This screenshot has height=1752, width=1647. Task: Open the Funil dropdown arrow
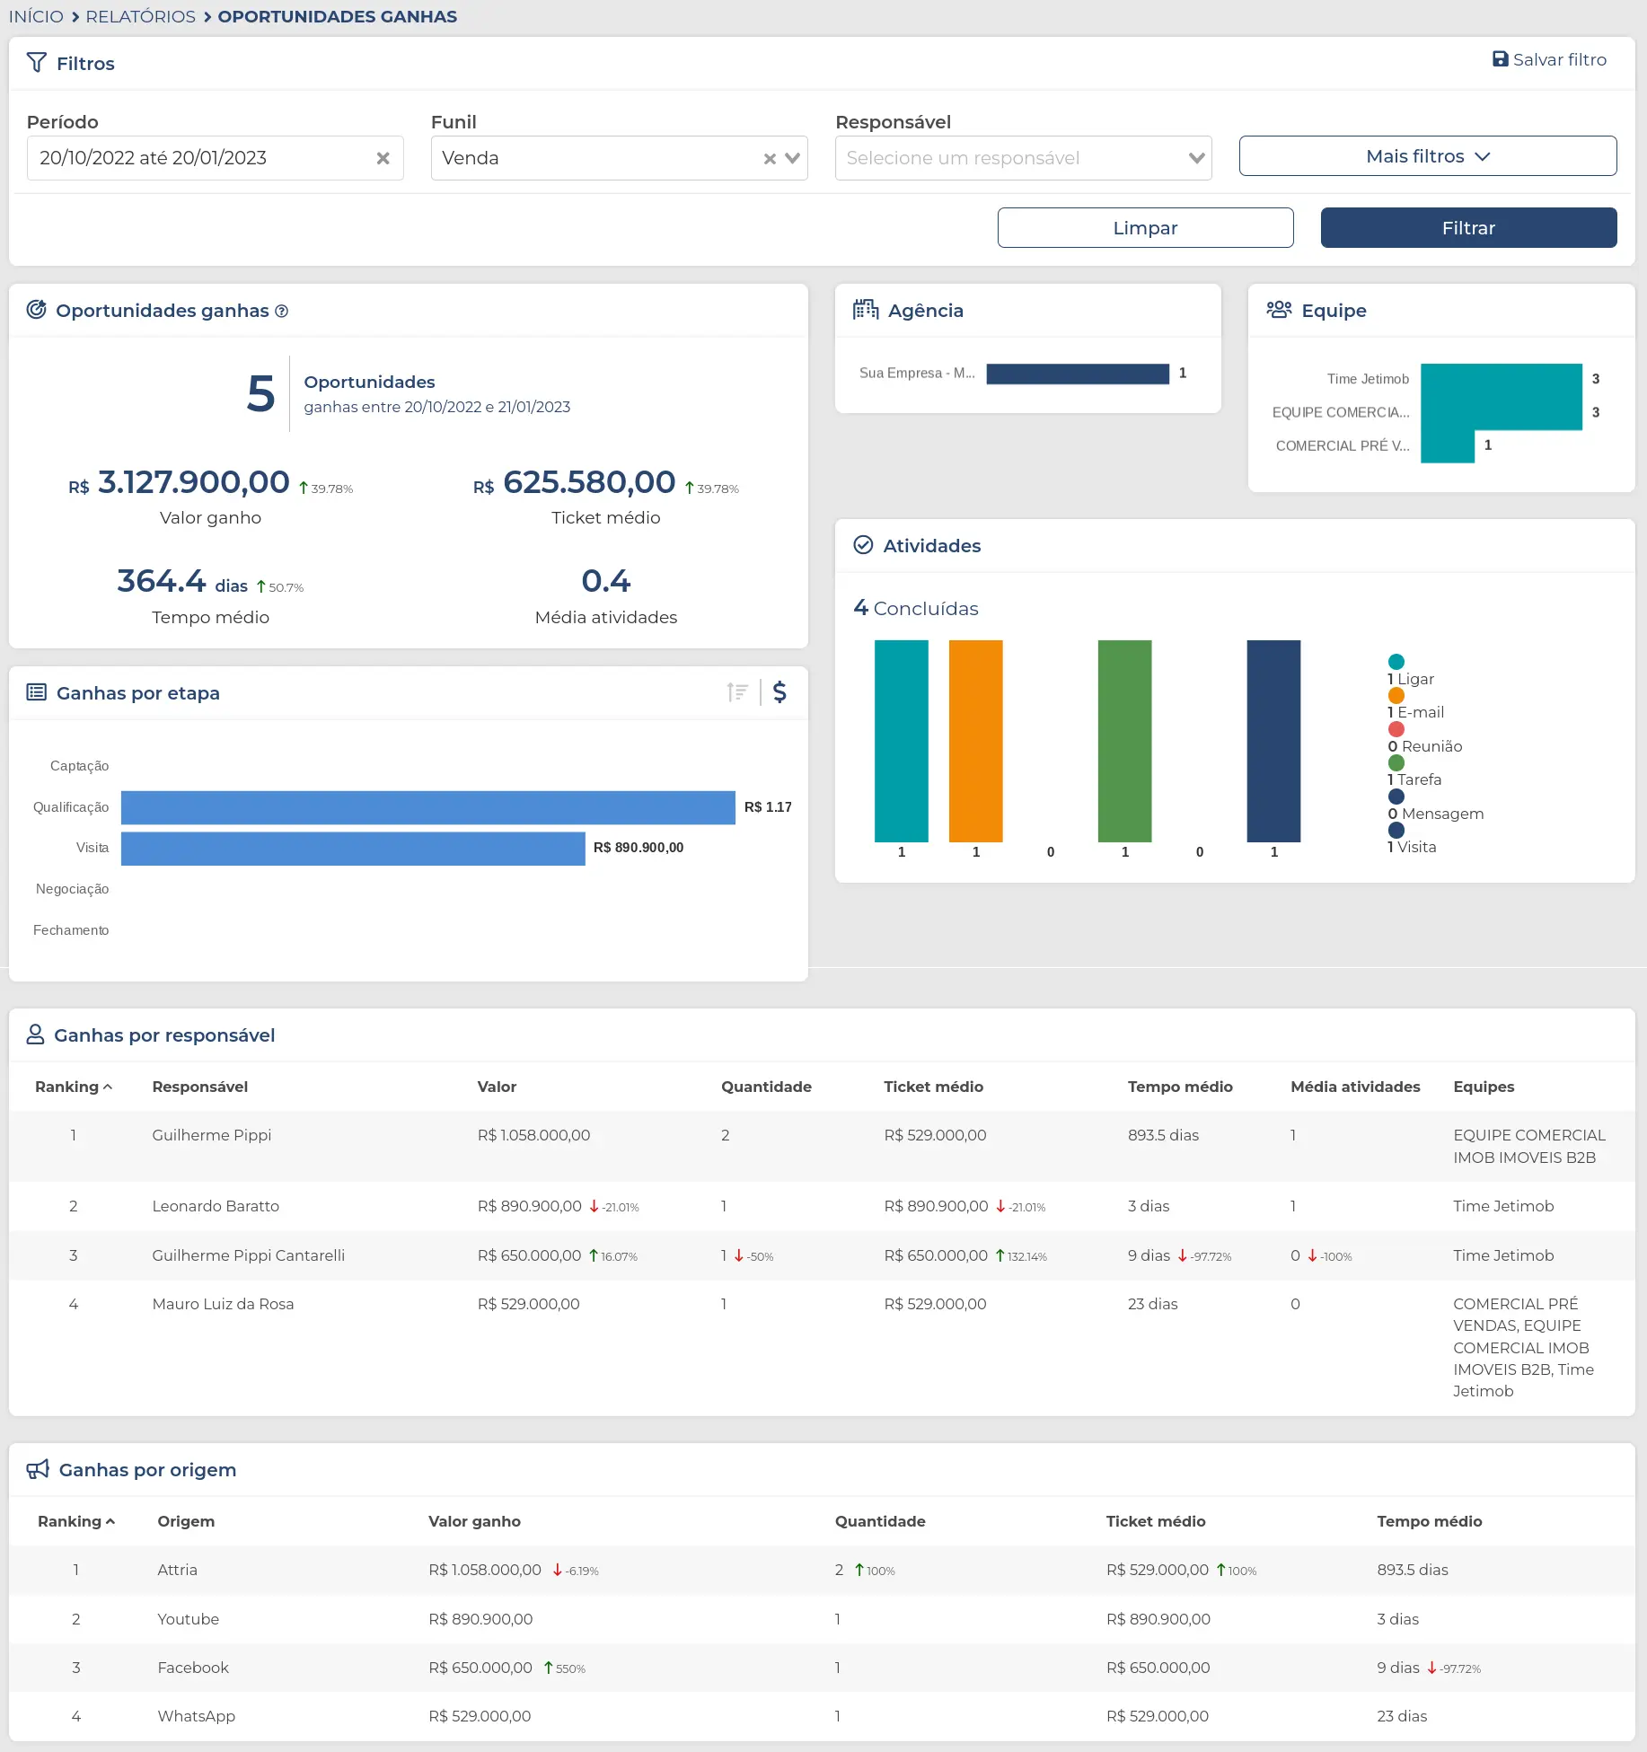tap(792, 158)
